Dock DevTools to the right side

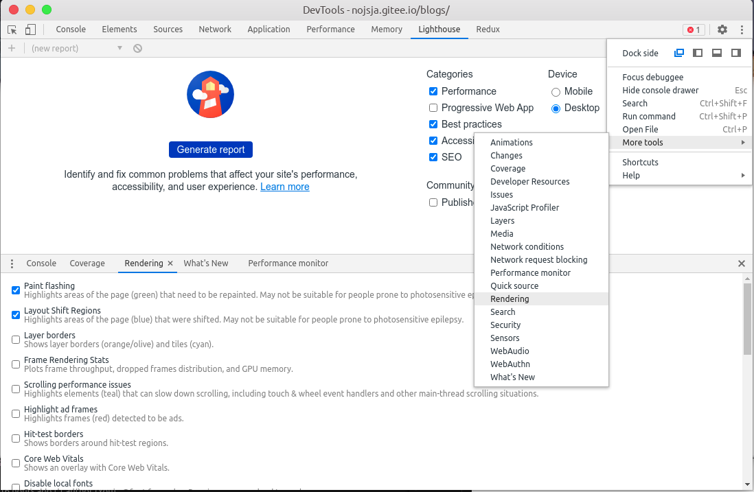(x=735, y=52)
